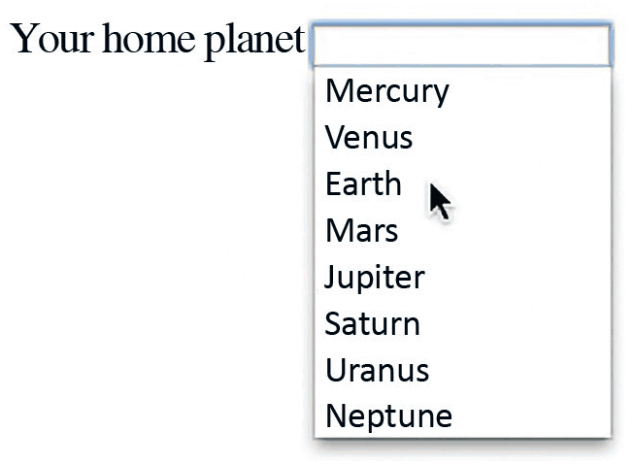Screen dimensions: 635x465
Task: Pick the first planet option in list
Action: click(x=386, y=90)
